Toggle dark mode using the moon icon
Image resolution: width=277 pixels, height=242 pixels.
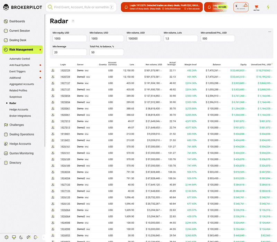(x=21, y=237)
